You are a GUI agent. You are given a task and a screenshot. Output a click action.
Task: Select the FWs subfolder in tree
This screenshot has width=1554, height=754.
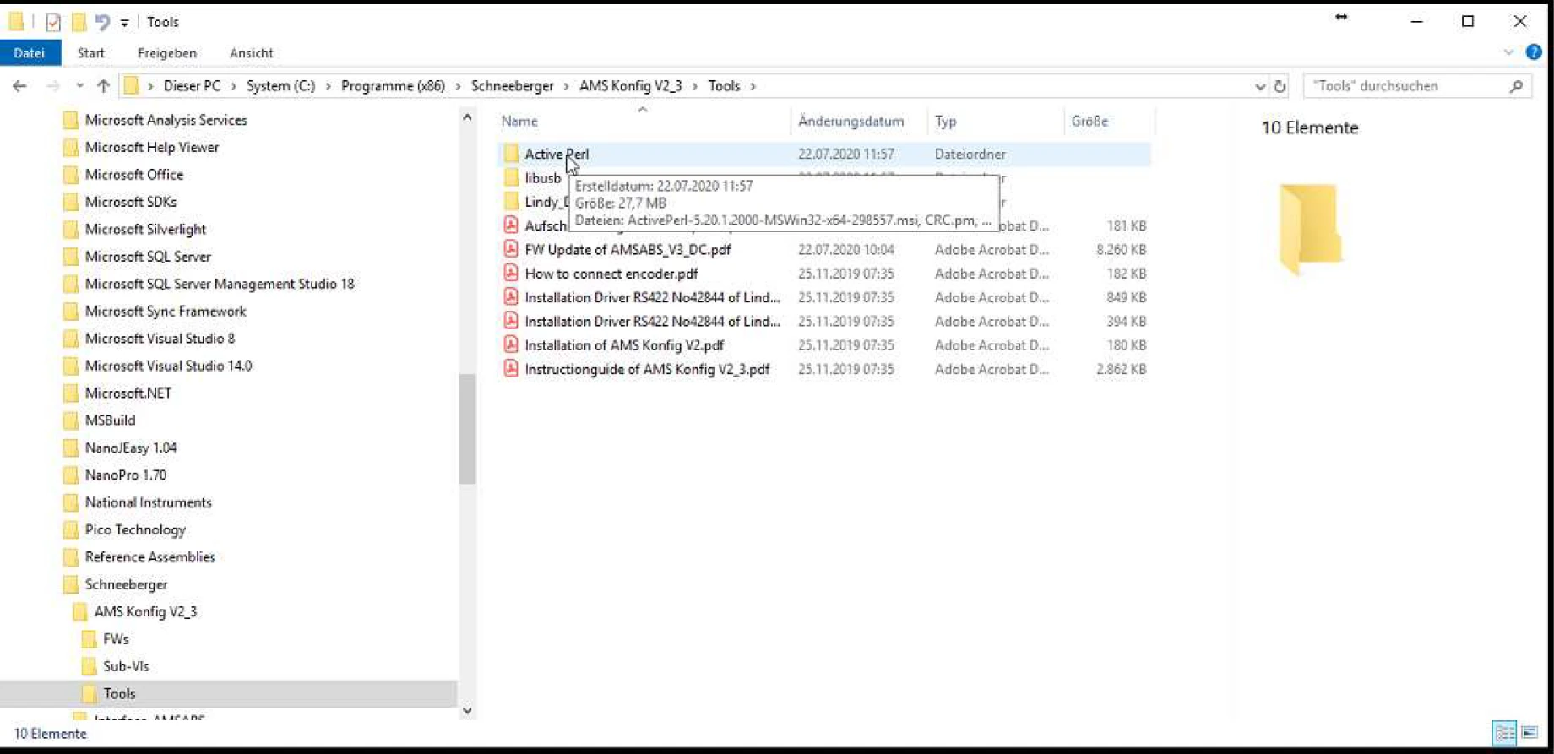[116, 639]
